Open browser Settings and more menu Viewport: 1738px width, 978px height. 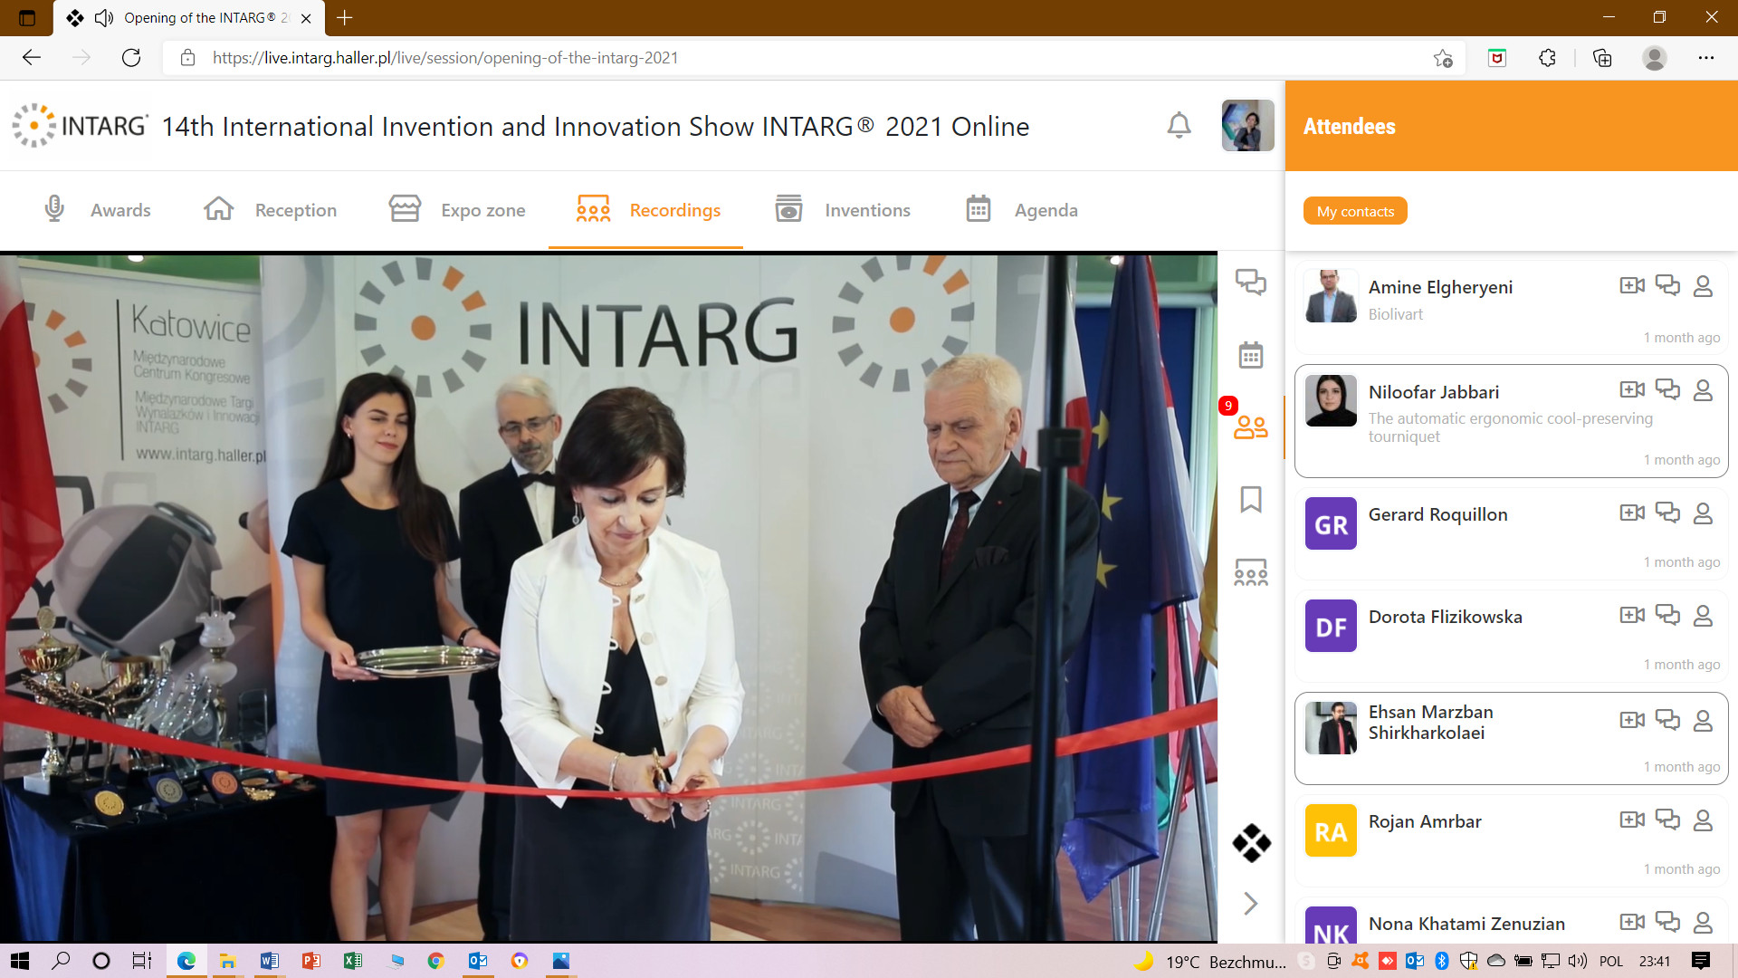point(1705,58)
